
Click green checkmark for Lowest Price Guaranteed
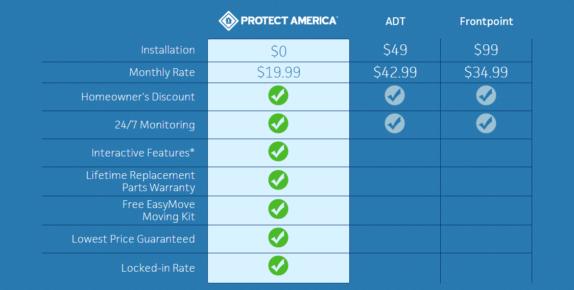pos(278,238)
